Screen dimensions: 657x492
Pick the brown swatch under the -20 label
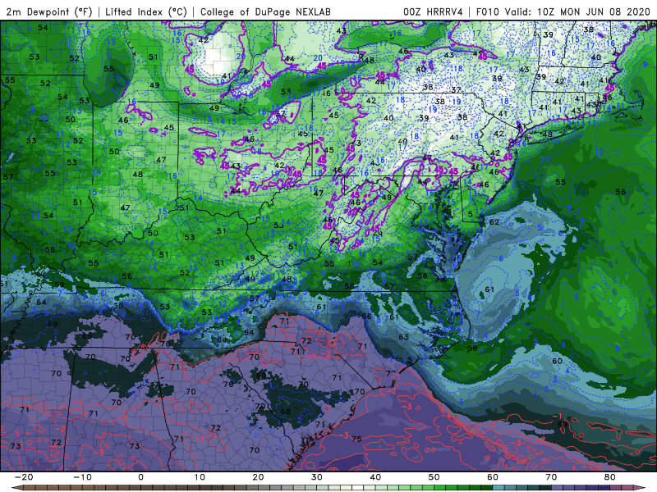point(29,487)
